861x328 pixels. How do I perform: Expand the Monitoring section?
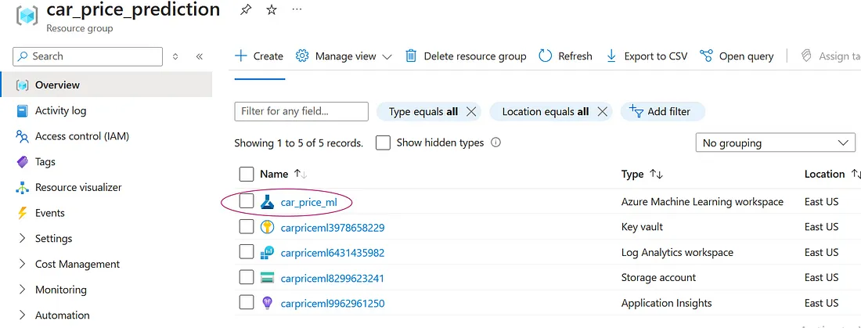tap(22, 290)
